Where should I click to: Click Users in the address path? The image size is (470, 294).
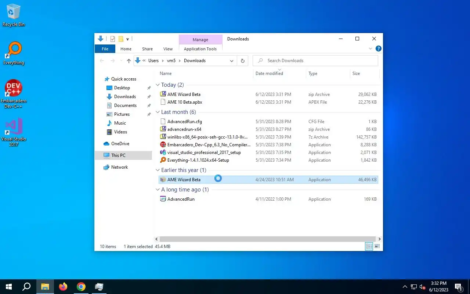153,61
